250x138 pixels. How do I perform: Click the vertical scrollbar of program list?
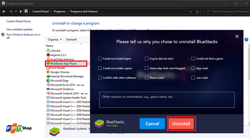pos(249,64)
